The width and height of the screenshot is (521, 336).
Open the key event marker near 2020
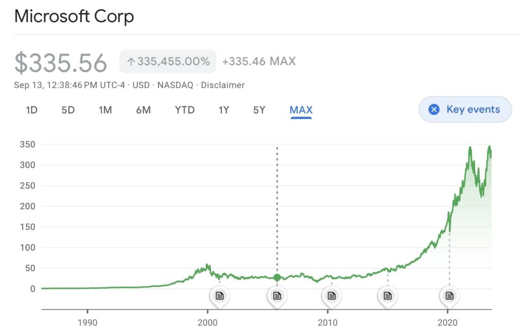pos(449,295)
